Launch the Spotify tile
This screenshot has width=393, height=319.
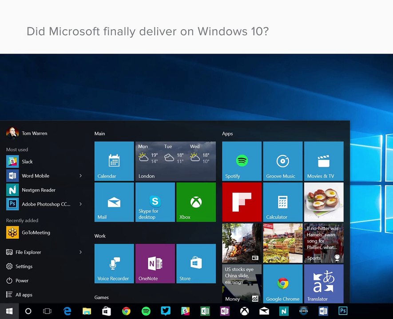(242, 161)
